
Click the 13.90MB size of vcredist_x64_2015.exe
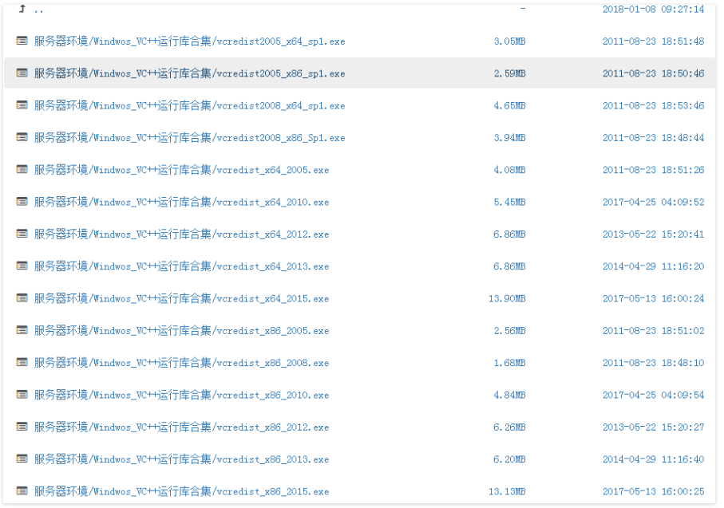point(507,298)
